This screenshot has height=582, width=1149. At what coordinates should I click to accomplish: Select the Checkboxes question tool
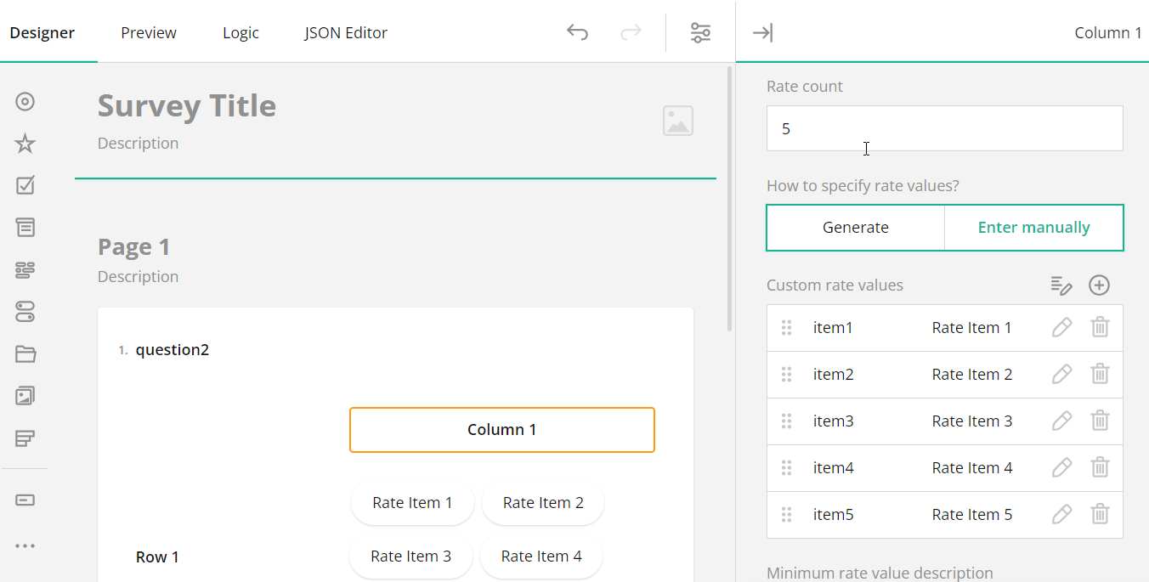coord(25,185)
